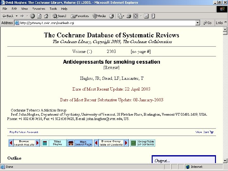
Task: Open dropdown arrow beside the icon after Print
Action: [141, 16]
